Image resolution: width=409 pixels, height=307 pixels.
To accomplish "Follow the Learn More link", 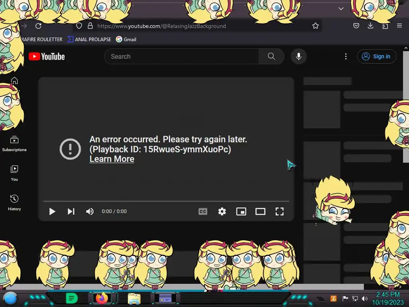I will coord(112,159).
